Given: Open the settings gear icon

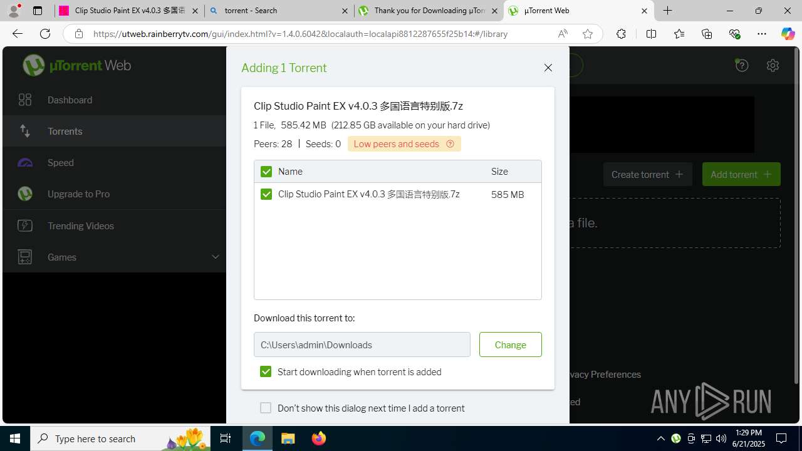Looking at the screenshot, I should pos(773,65).
